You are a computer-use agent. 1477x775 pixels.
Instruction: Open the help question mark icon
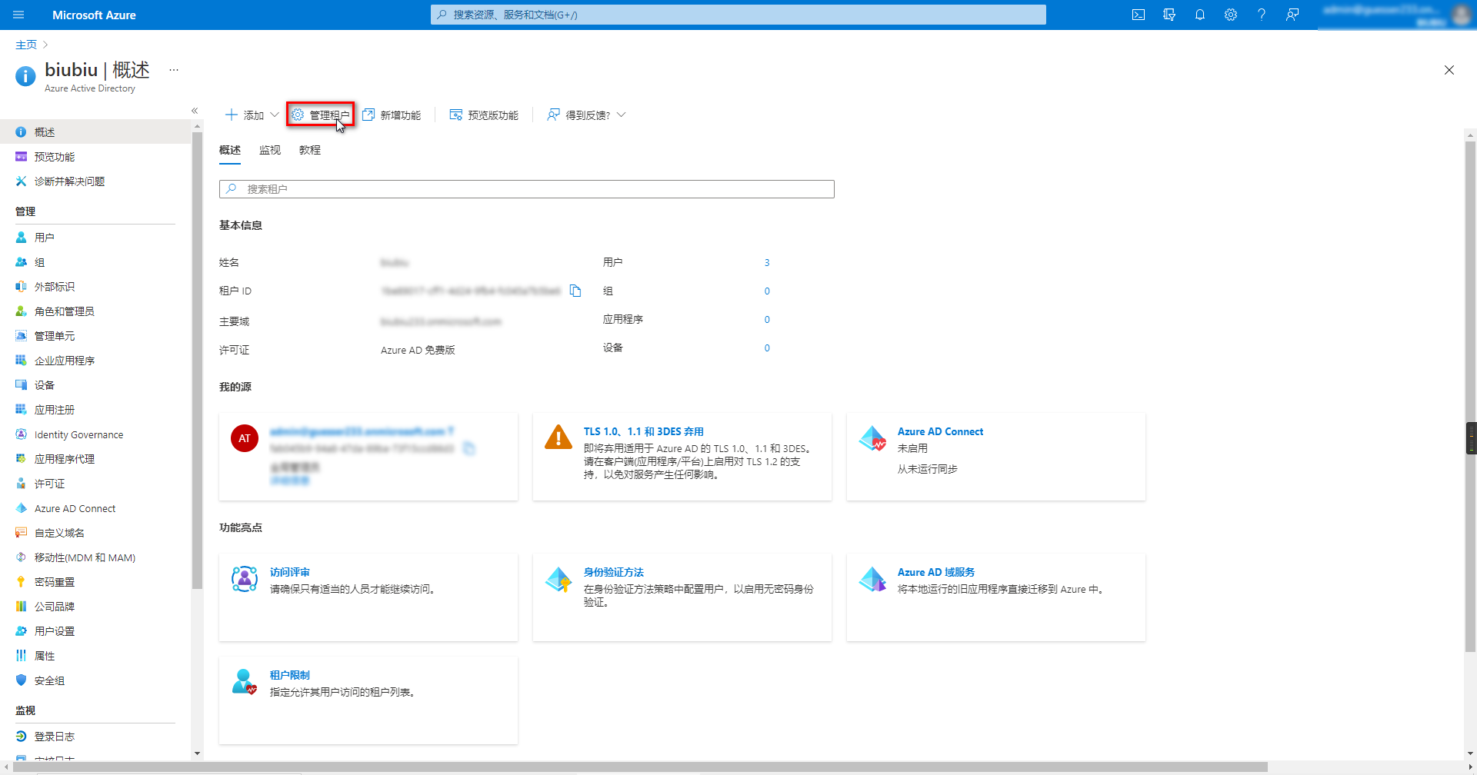(1262, 15)
